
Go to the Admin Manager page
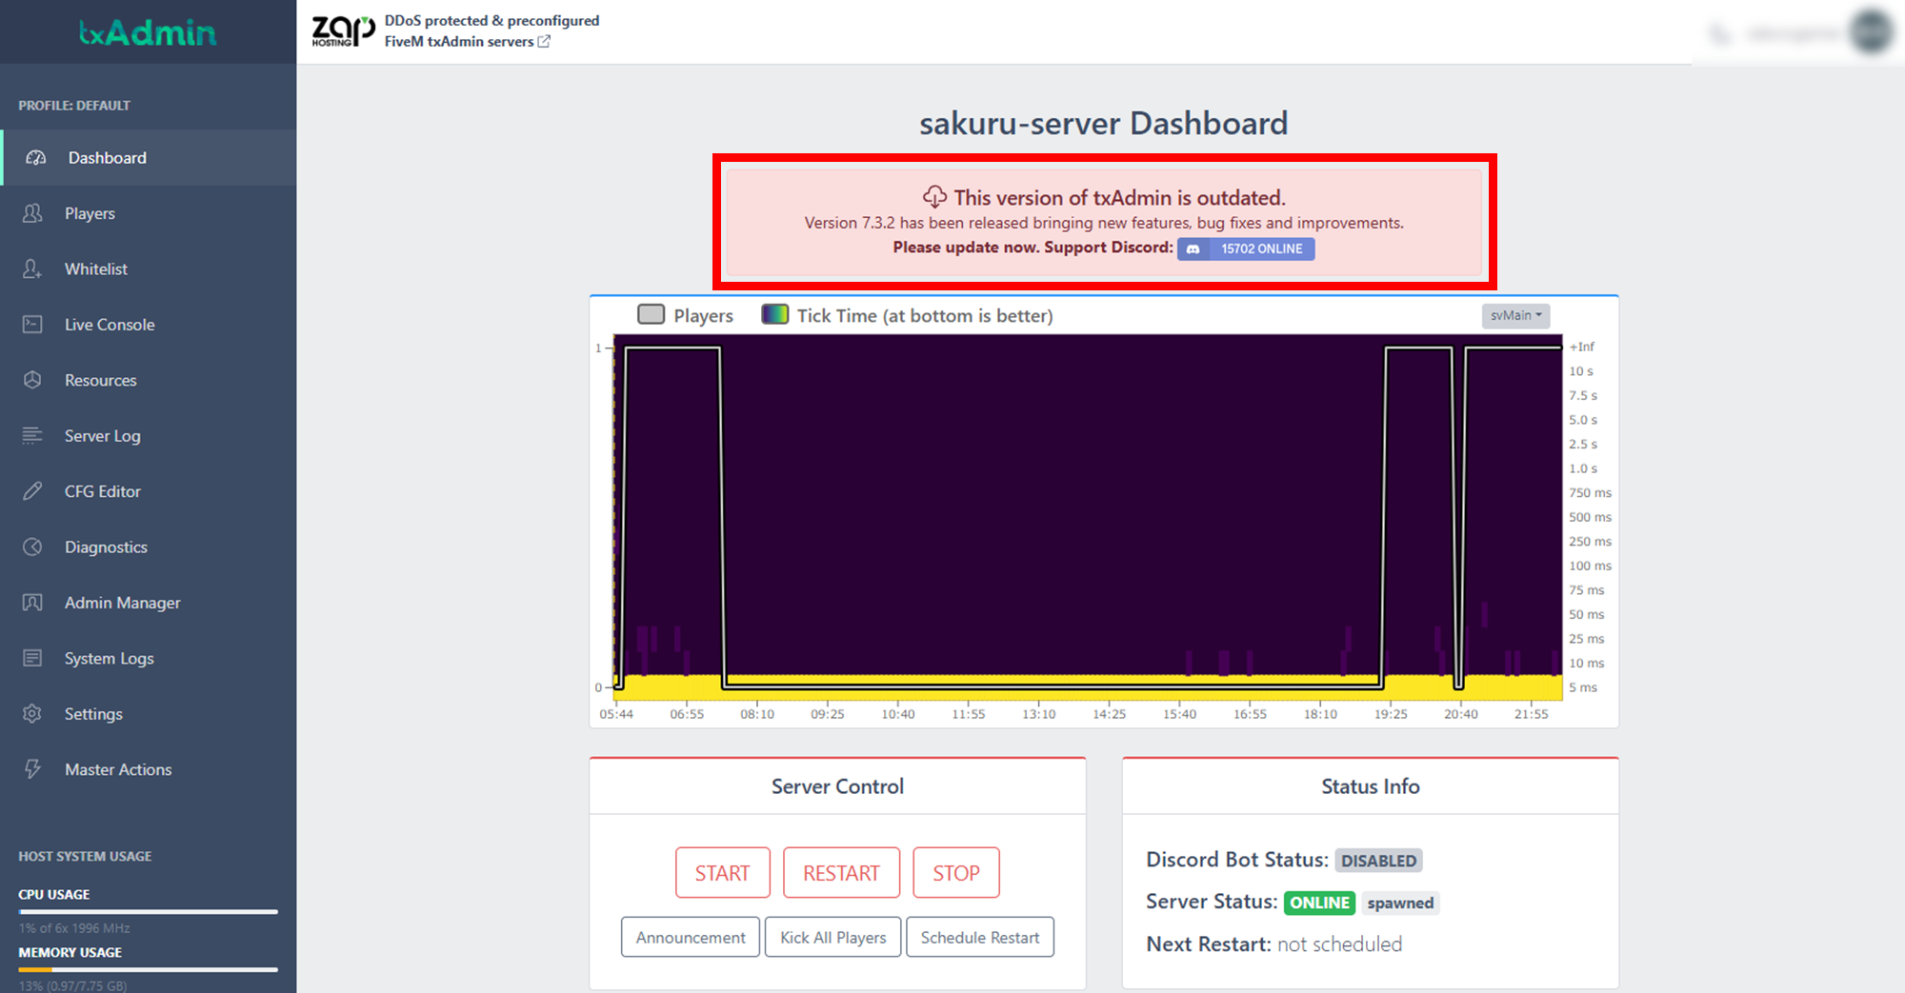[x=122, y=603]
